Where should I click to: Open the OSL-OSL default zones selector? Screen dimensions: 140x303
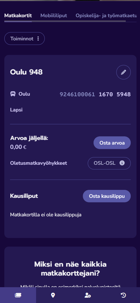[109, 163]
